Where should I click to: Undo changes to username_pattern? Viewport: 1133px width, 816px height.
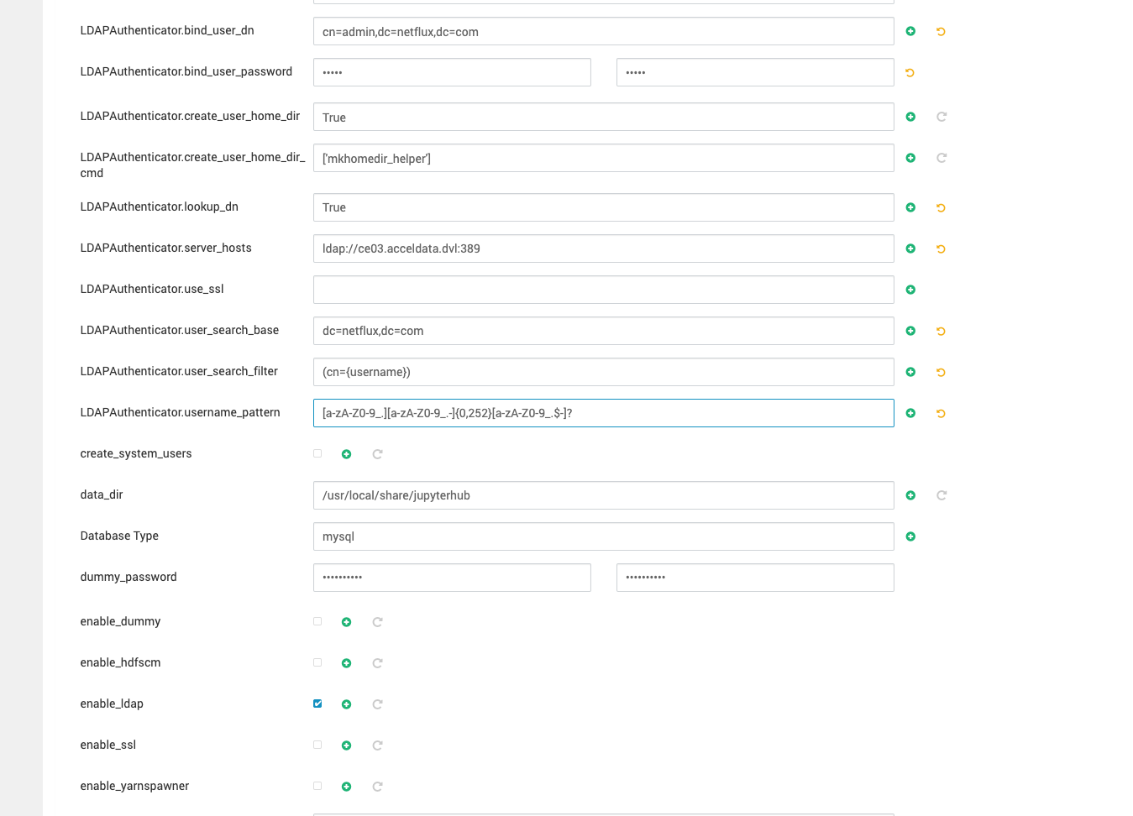click(941, 413)
